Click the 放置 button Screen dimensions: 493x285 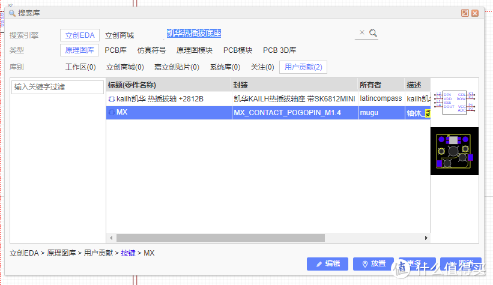tap(374, 263)
